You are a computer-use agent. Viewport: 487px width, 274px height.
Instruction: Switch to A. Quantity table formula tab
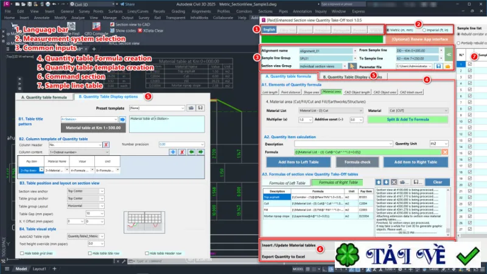tap(44, 97)
